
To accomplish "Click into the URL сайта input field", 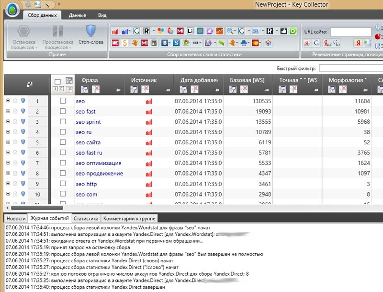I will point(350,32).
